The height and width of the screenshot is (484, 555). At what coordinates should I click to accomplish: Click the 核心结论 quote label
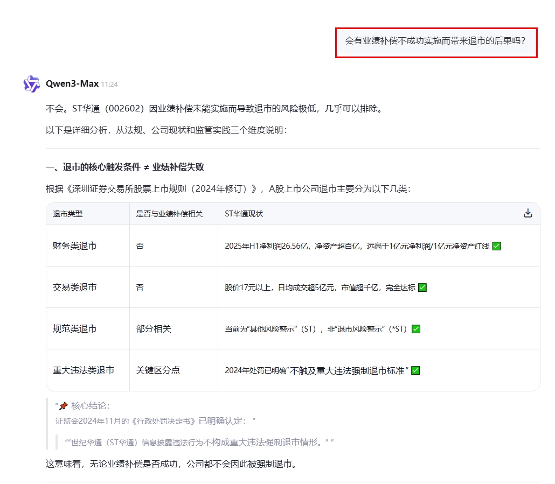tap(91, 406)
